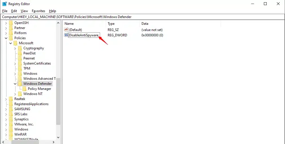Click the Policy Manager folder icon
Image resolution: width=285 pixels, height=144 pixels.
[x=25, y=89]
